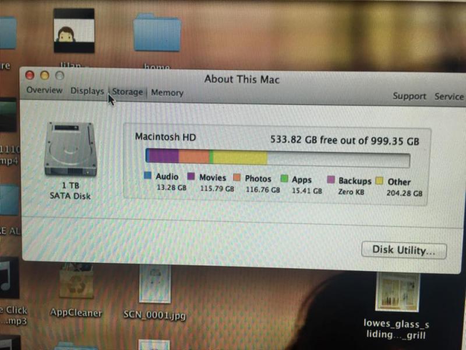466x350 pixels.
Task: Select the mp3 music file icon on desktop
Action: point(9,278)
